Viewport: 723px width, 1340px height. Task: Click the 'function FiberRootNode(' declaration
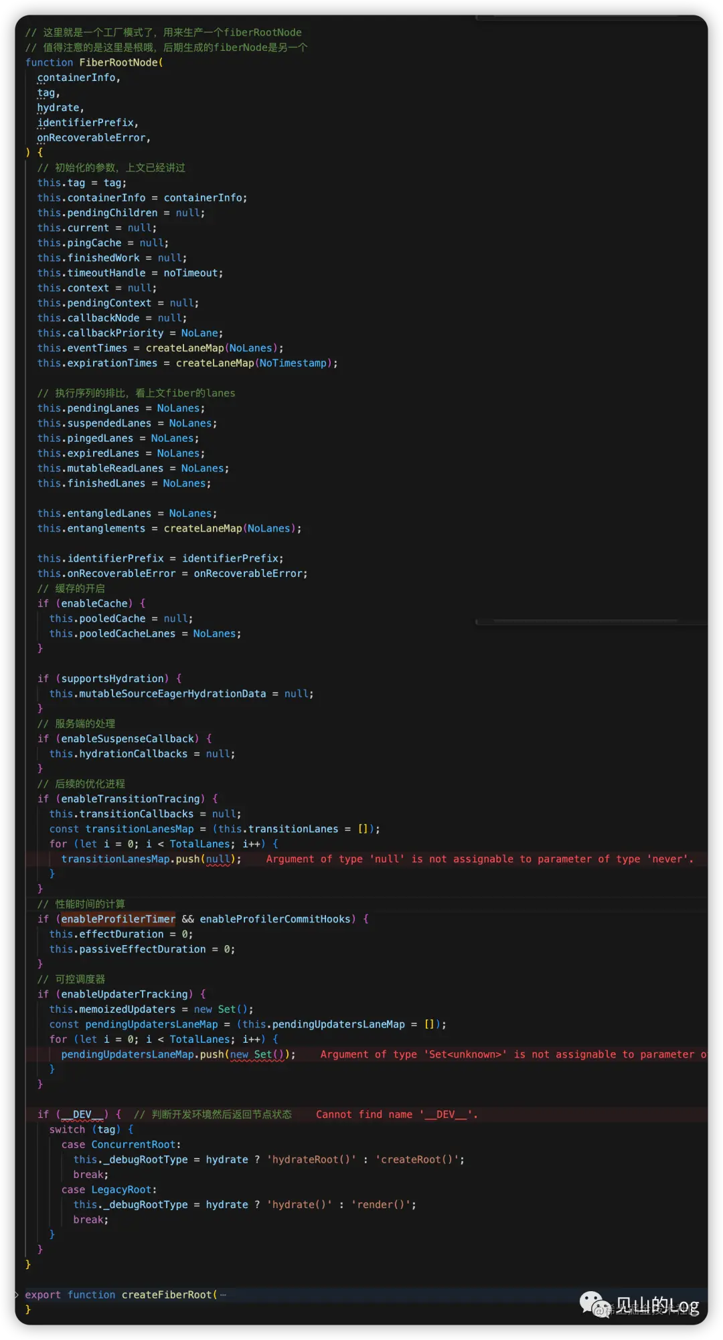point(94,62)
